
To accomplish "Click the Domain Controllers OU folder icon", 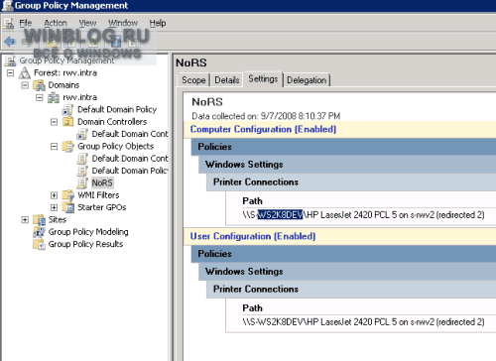I will pyautogui.click(x=67, y=122).
